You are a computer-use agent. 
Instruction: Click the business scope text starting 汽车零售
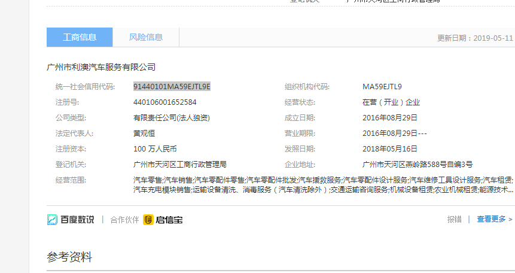pos(323,185)
